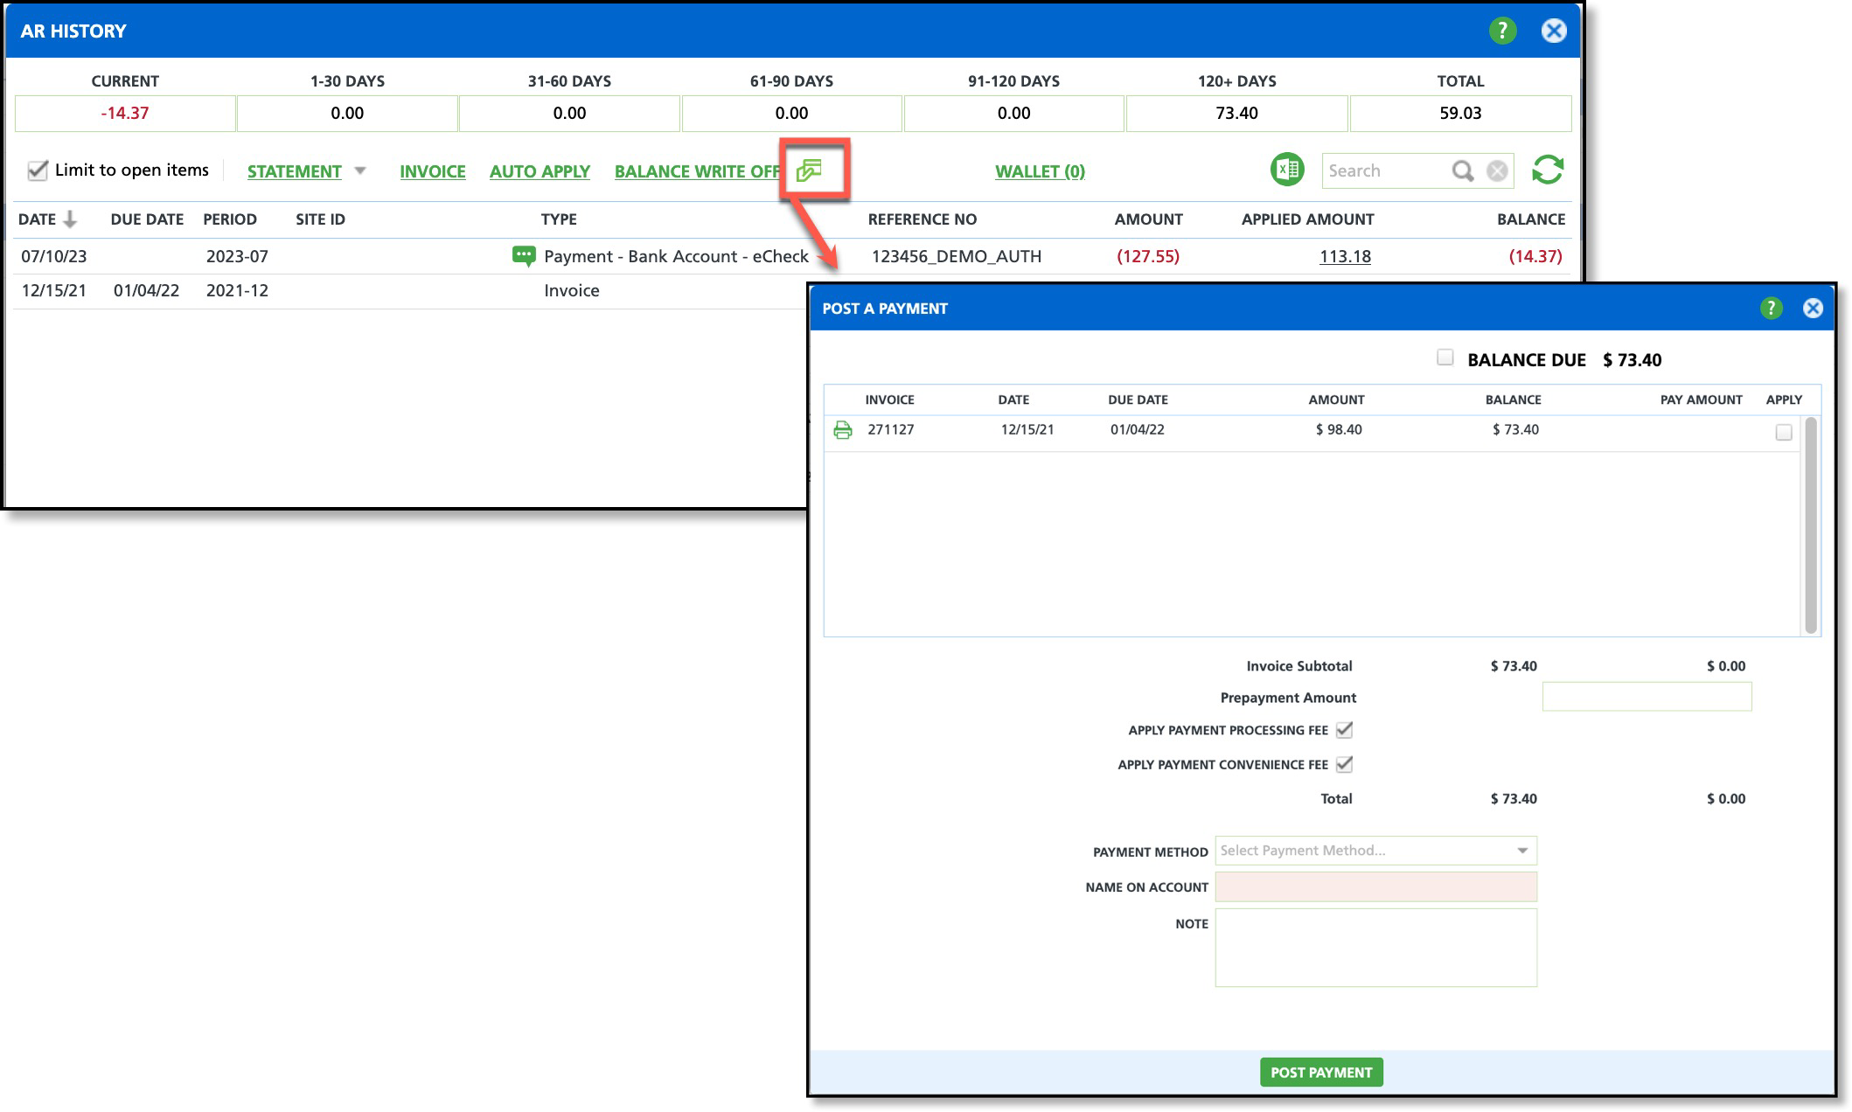Uncheck Limit to open items

click(x=38, y=170)
